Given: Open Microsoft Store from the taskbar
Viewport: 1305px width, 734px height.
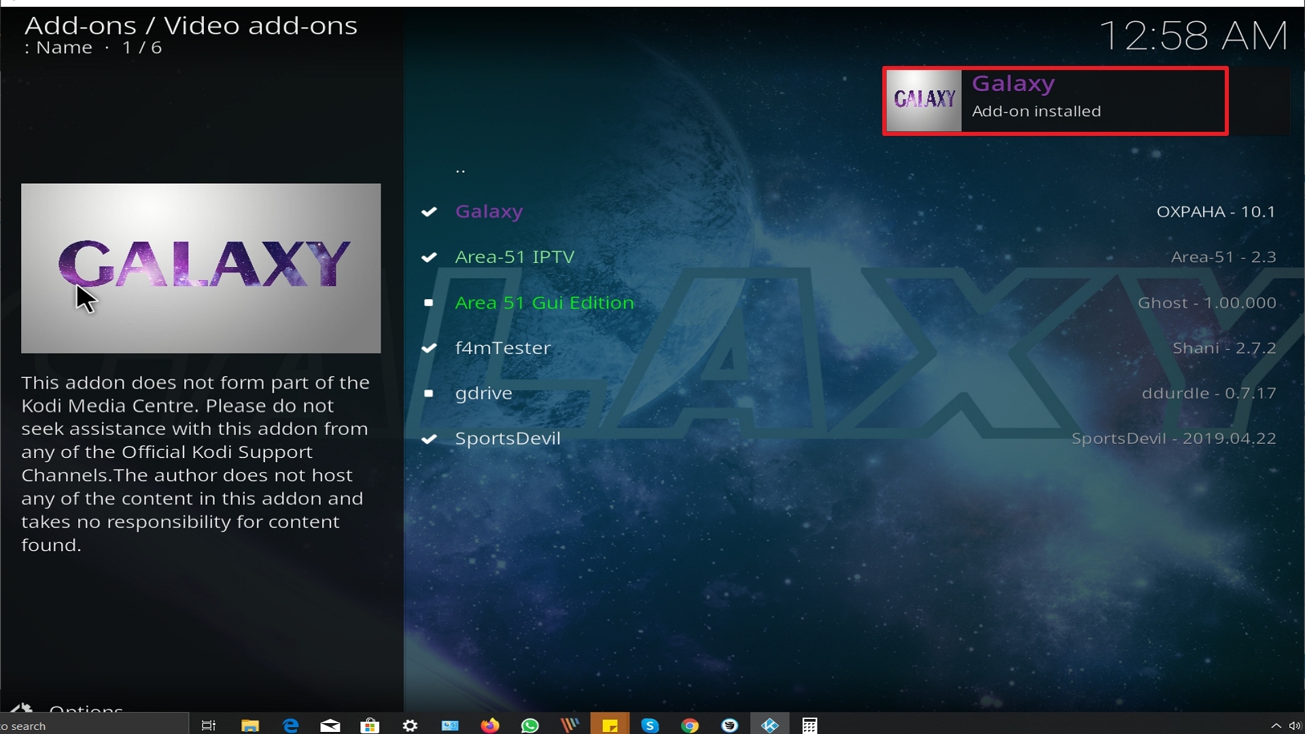Looking at the screenshot, I should click(370, 725).
